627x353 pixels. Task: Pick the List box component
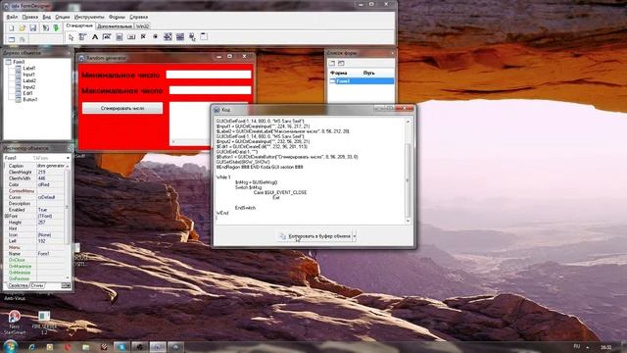coord(168,37)
